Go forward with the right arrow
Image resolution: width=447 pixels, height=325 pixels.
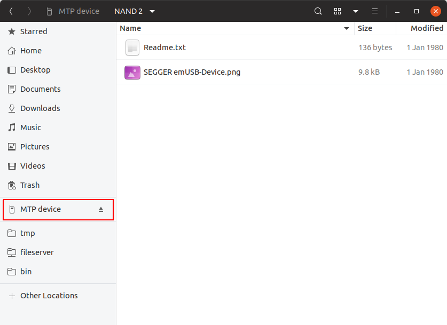point(29,11)
